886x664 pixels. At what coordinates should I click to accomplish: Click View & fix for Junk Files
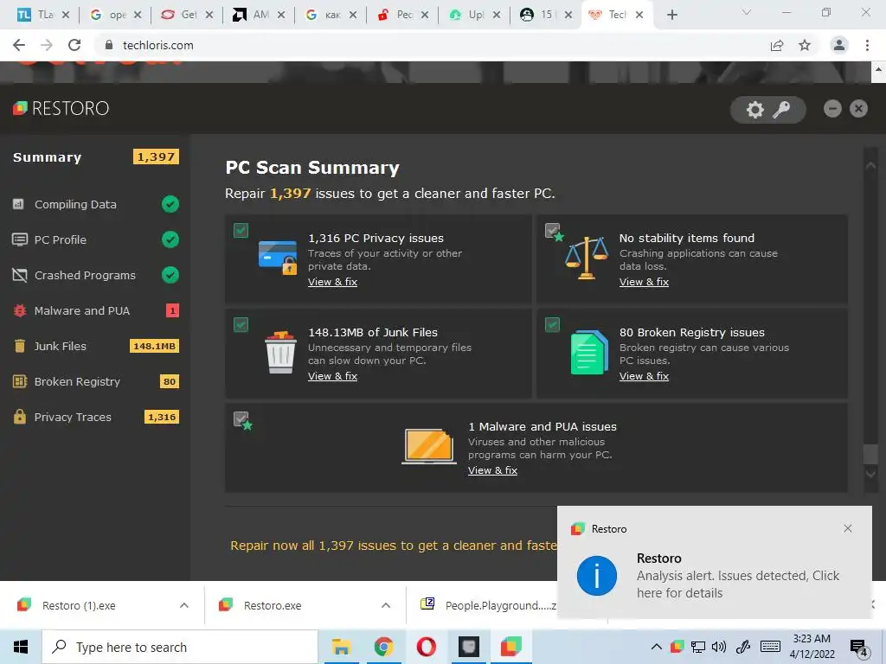pyautogui.click(x=332, y=376)
